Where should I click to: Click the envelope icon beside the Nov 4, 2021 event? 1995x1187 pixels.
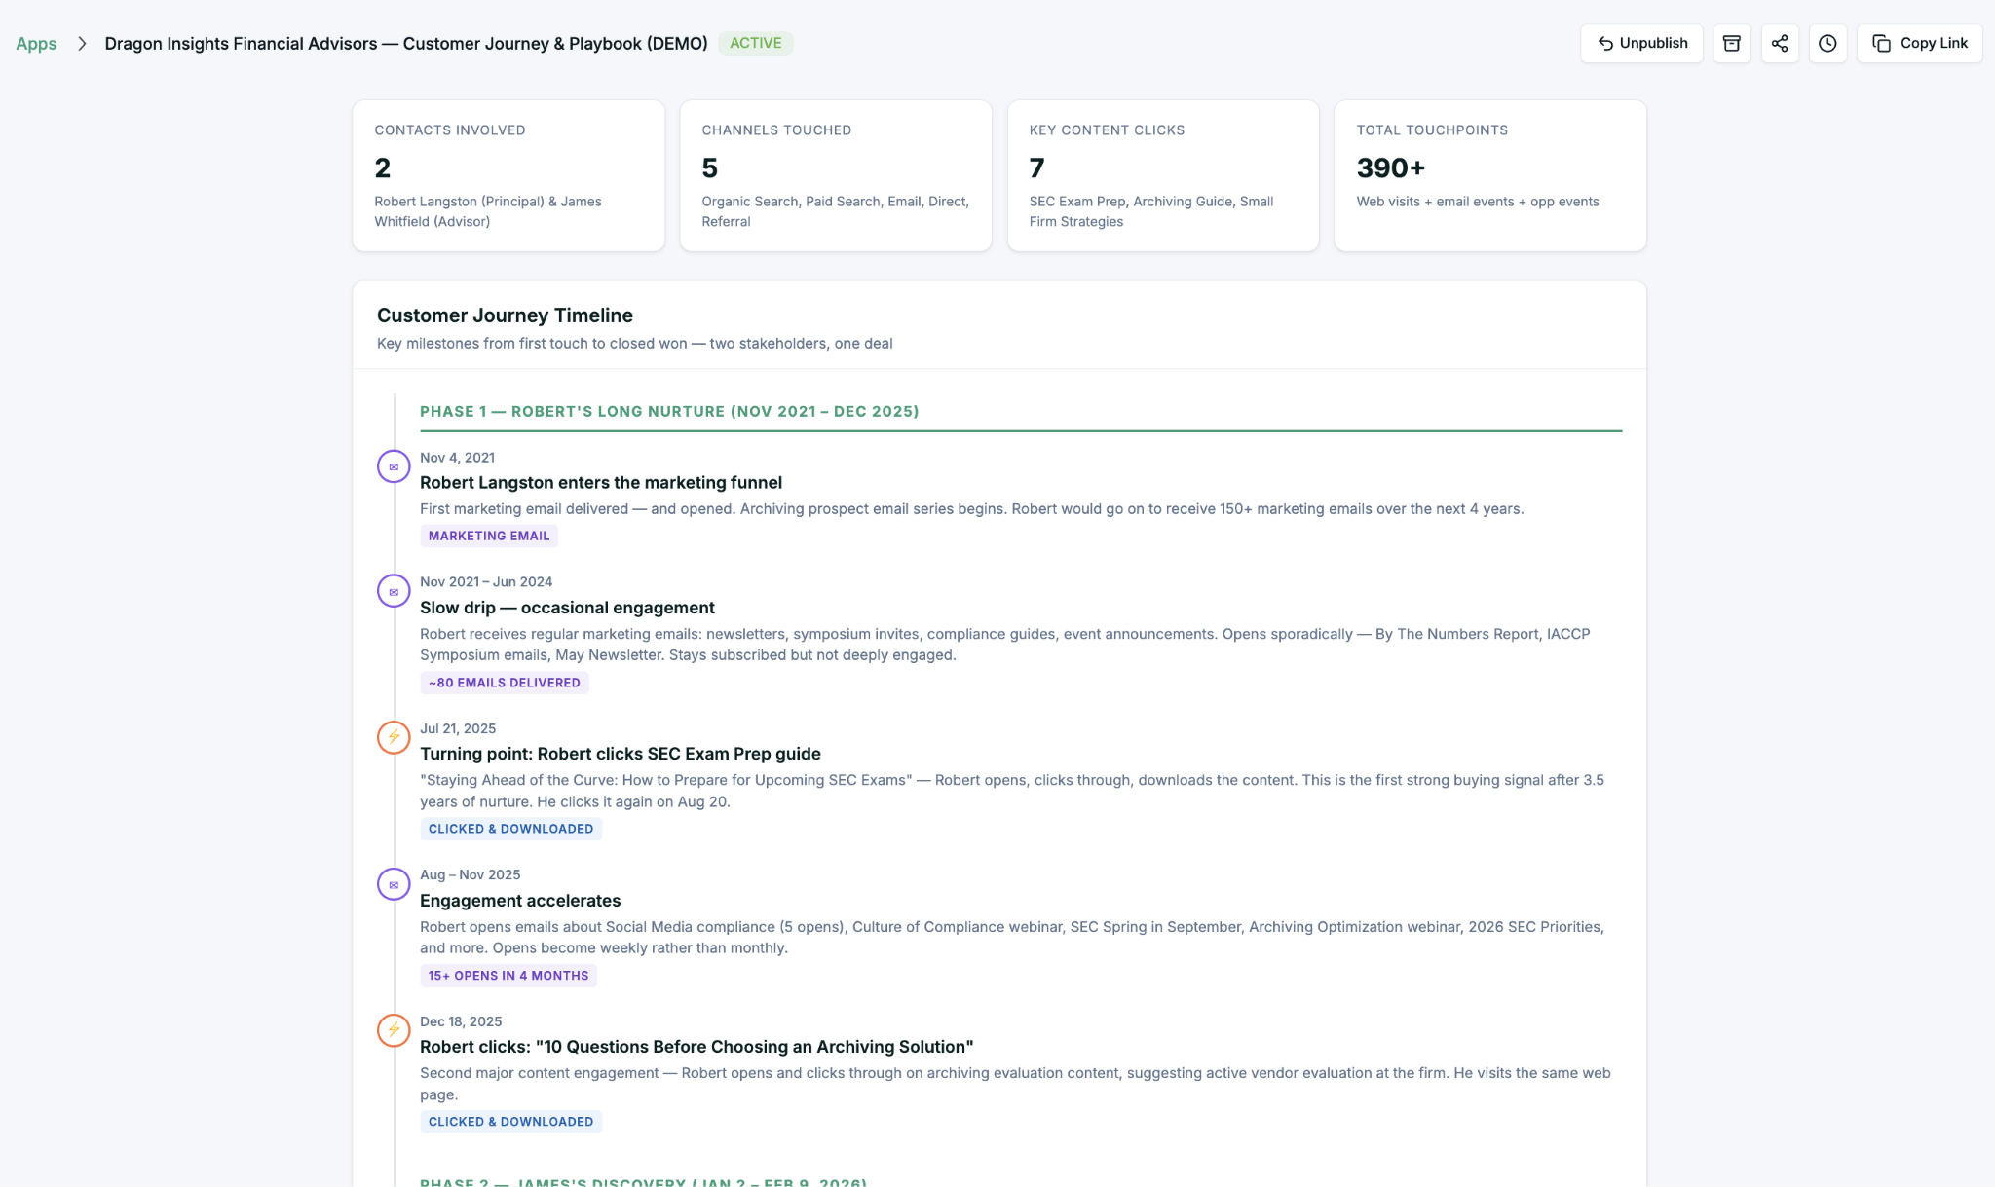[x=394, y=466]
